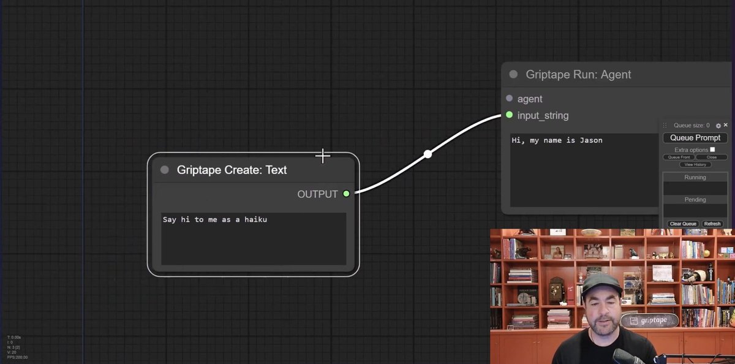Viewport: 735px width, 364px height.
Task: Open View History
Action: coord(695,164)
